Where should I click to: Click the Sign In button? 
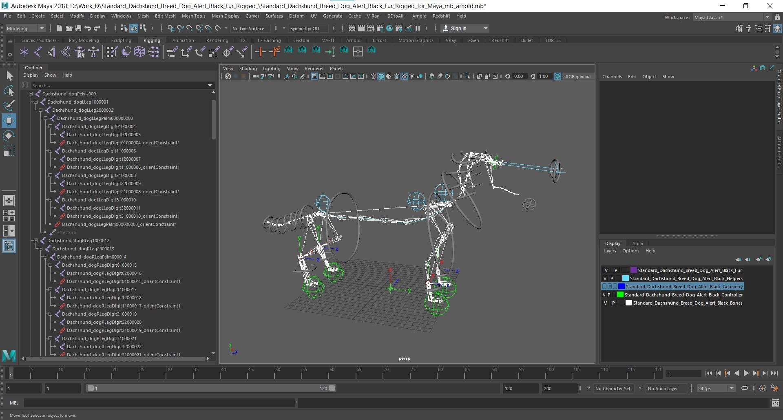(x=465, y=28)
